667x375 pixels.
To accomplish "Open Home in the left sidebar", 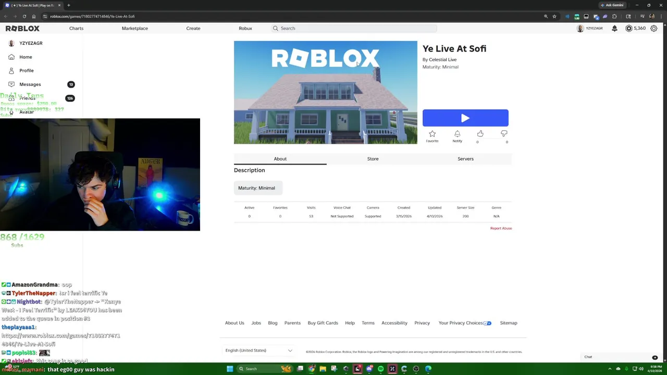I will [26, 57].
